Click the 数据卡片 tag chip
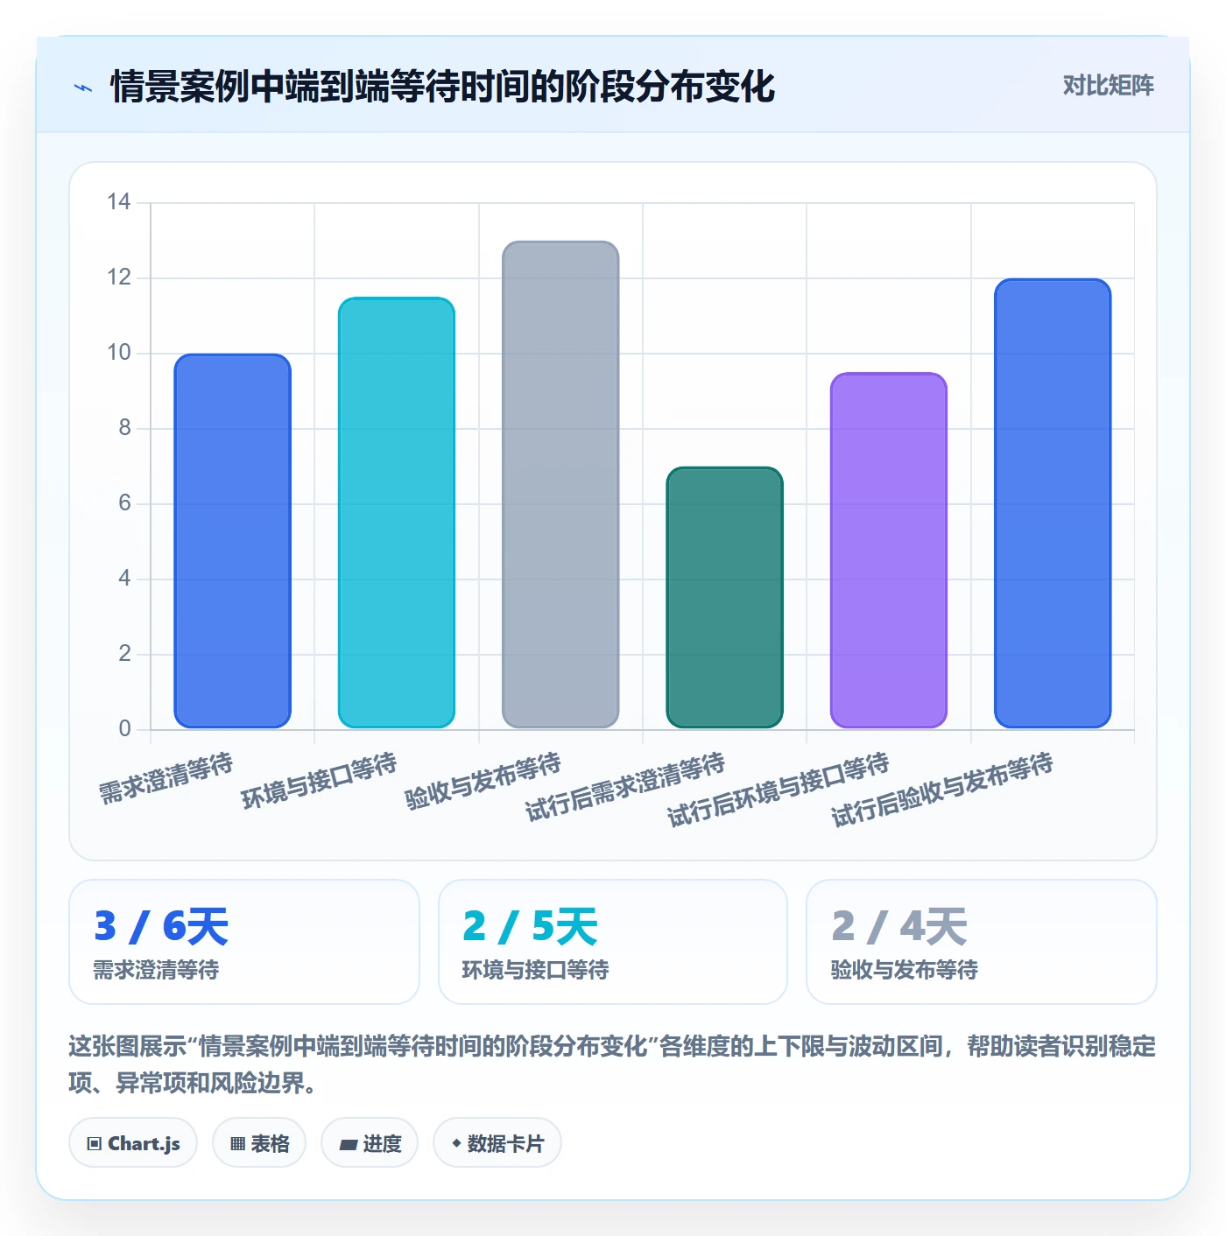Screen dimensions: 1226x1236 497,1142
